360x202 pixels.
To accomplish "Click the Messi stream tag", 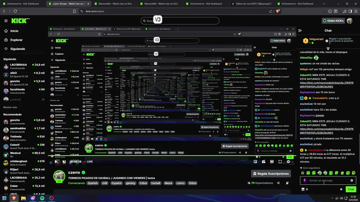I will pos(168,183).
